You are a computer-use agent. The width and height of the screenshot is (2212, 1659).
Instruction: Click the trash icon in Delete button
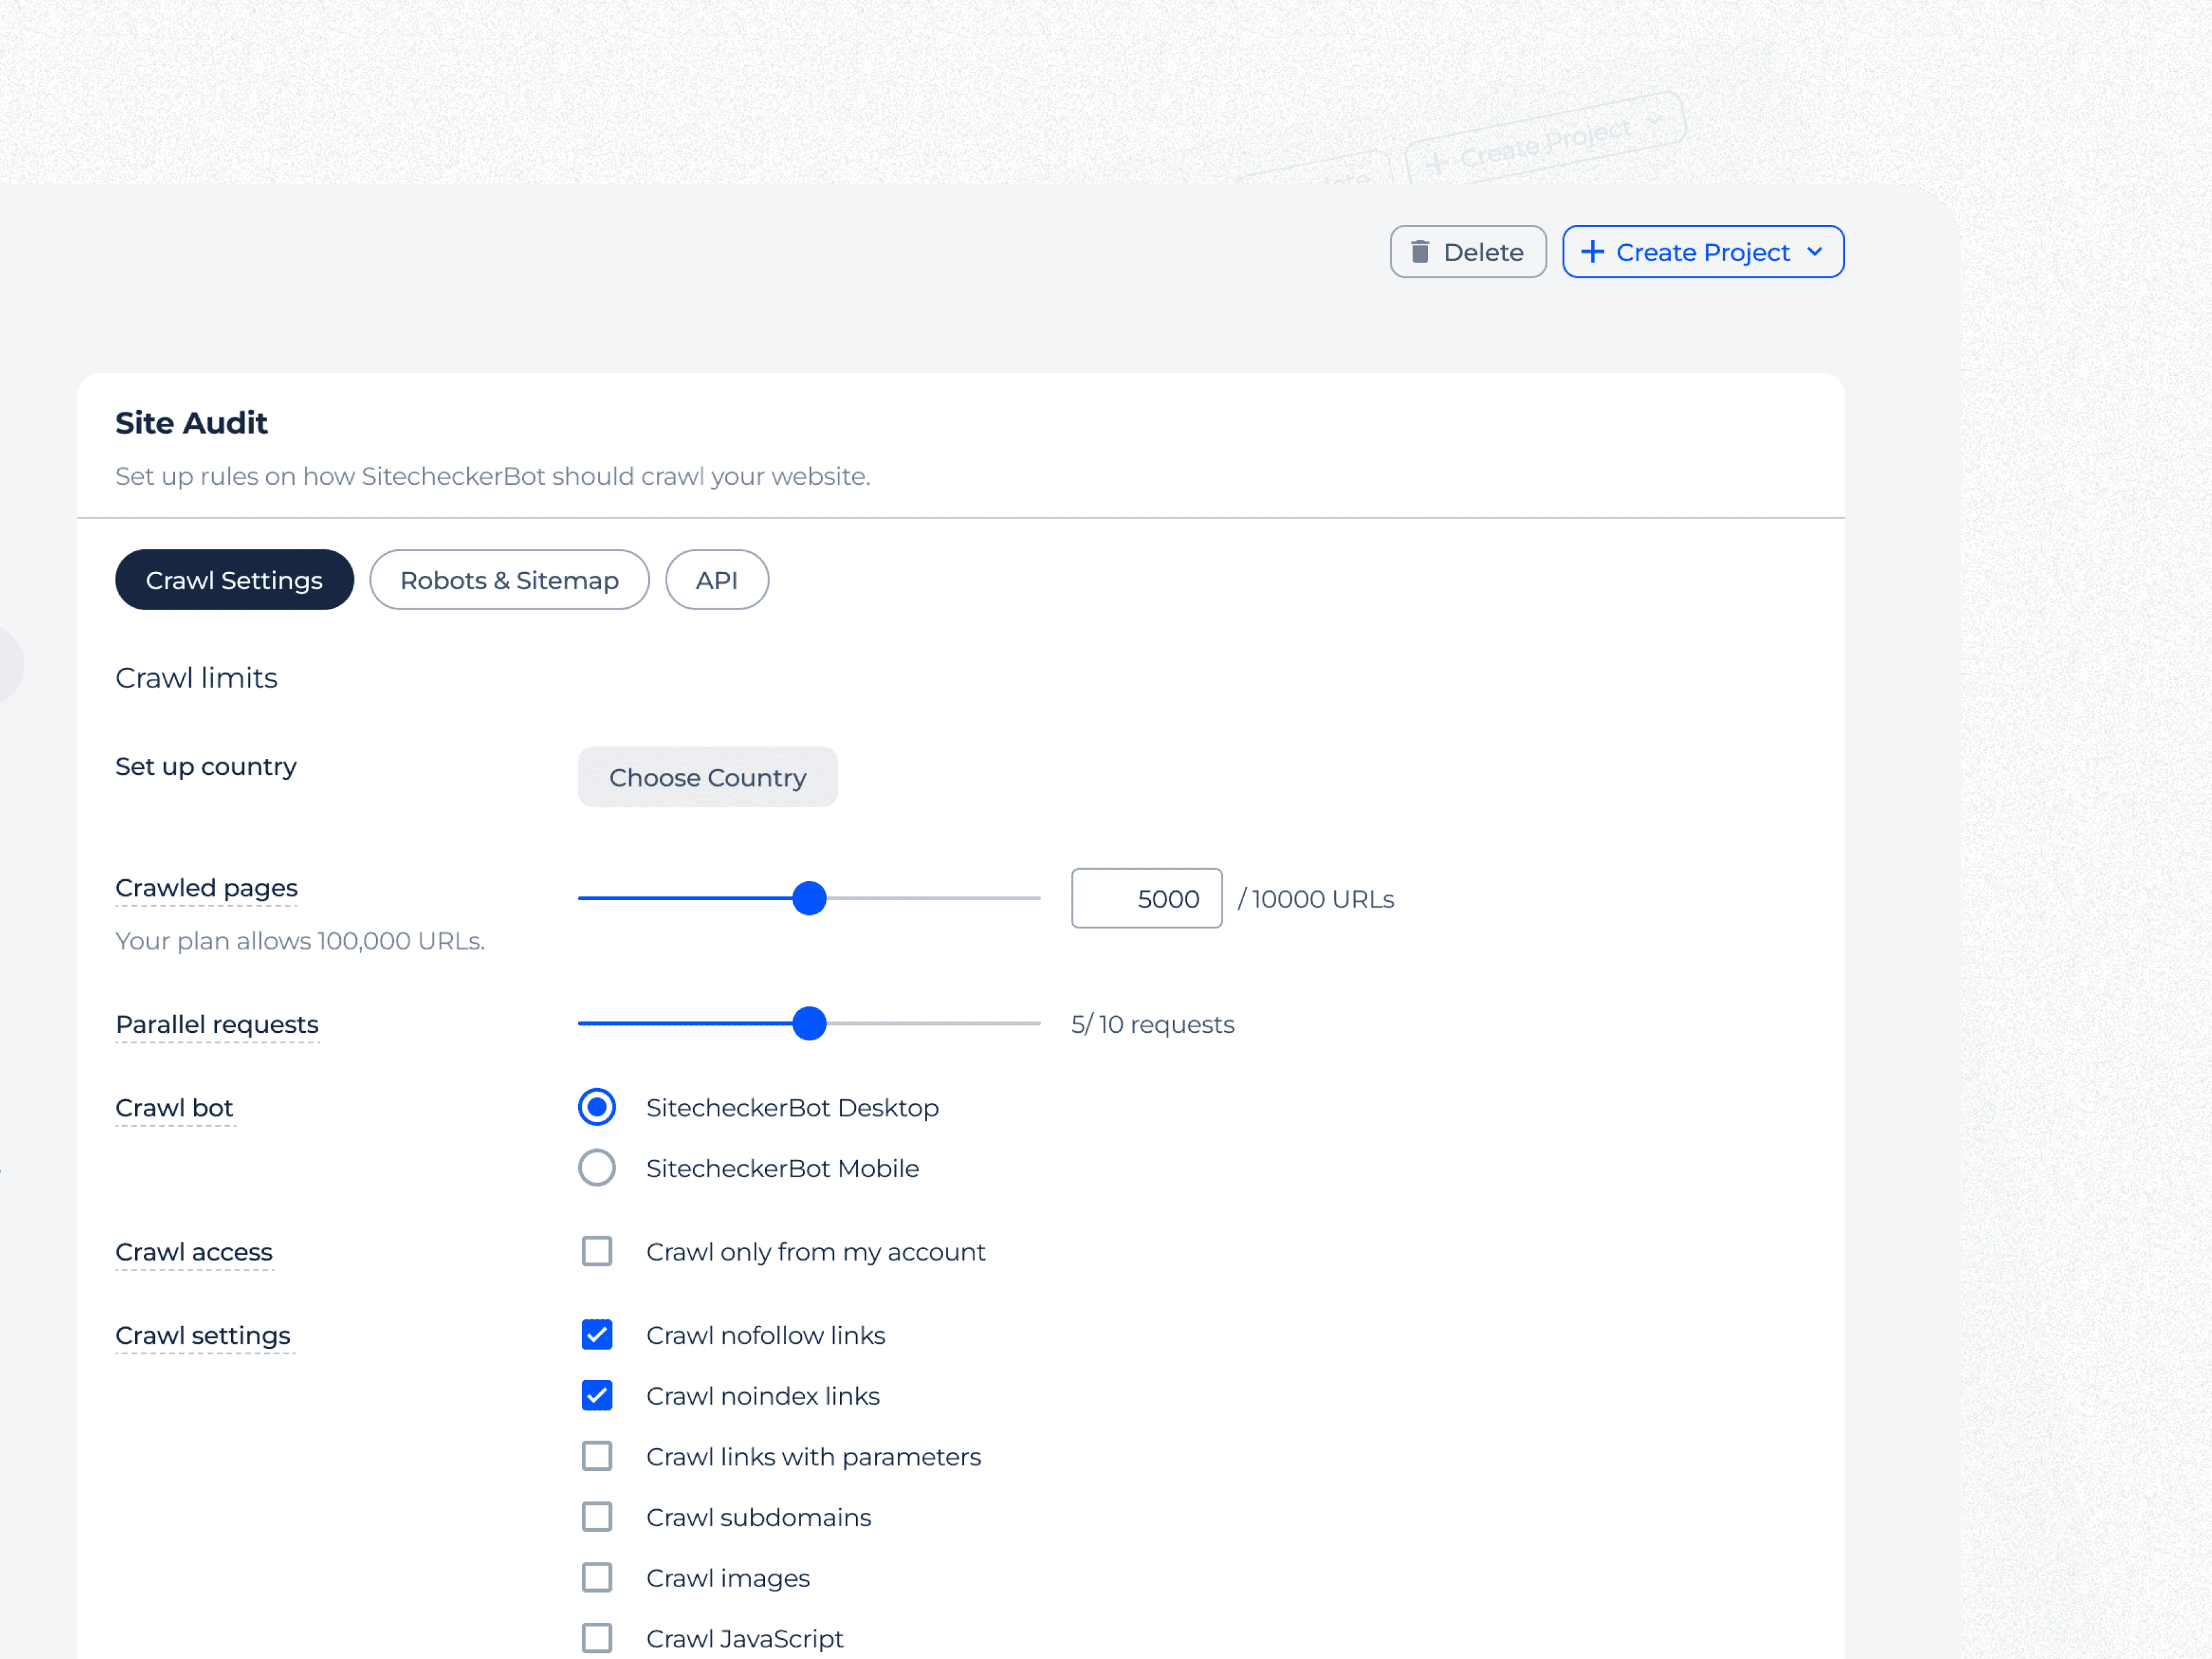click(x=1420, y=252)
